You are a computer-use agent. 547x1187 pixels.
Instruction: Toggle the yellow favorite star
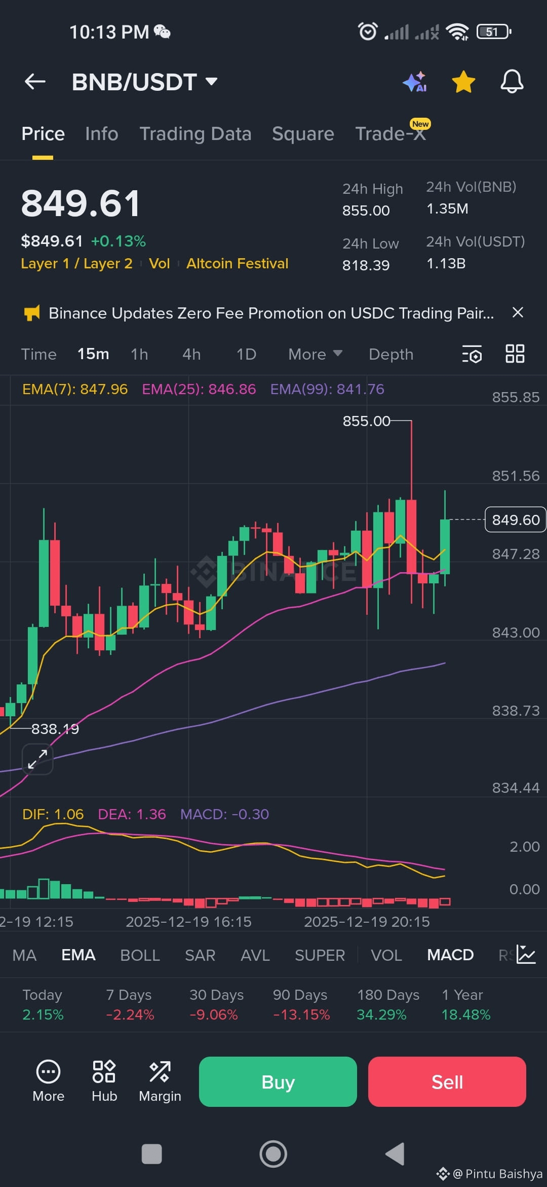[x=463, y=82]
